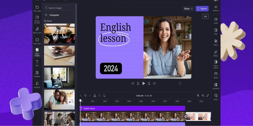Screen dimensions: 253x126
Task: Change the 16:9 aspect ratio
Action: coord(205,16)
